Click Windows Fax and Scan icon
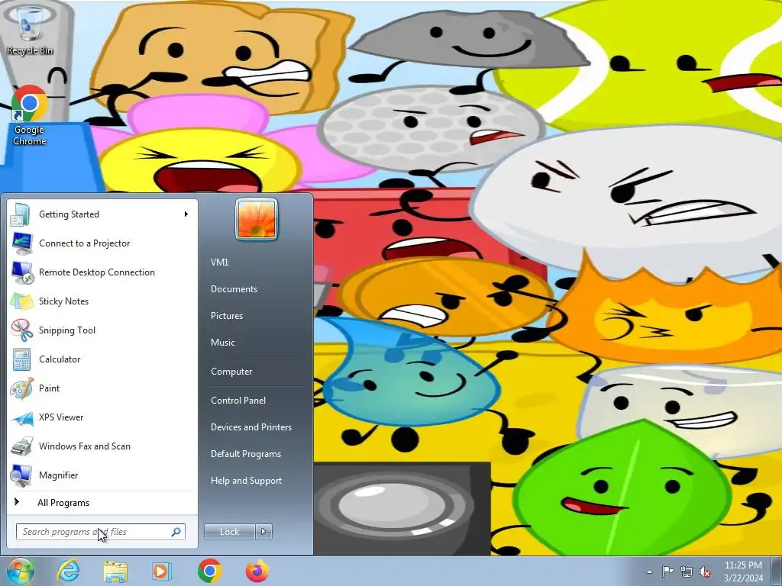 coord(21,446)
